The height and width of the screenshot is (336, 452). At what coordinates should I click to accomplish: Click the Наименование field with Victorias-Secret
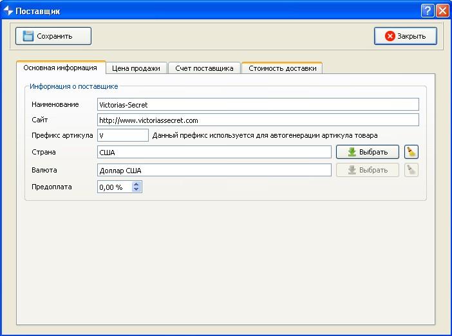pos(258,104)
